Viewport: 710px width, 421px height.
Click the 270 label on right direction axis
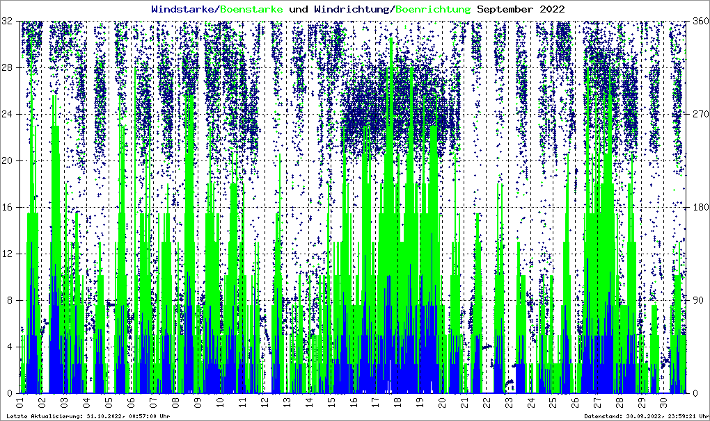tap(698, 114)
